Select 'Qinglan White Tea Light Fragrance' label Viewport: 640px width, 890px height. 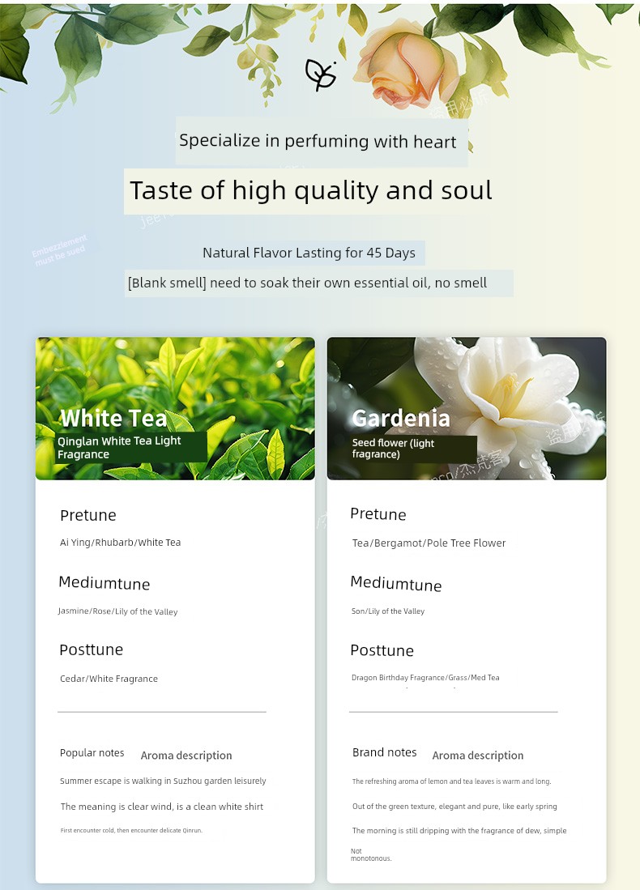pyautogui.click(x=120, y=447)
